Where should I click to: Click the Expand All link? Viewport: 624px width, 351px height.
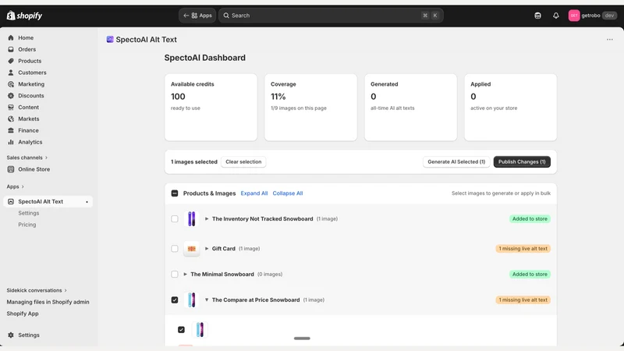click(254, 193)
